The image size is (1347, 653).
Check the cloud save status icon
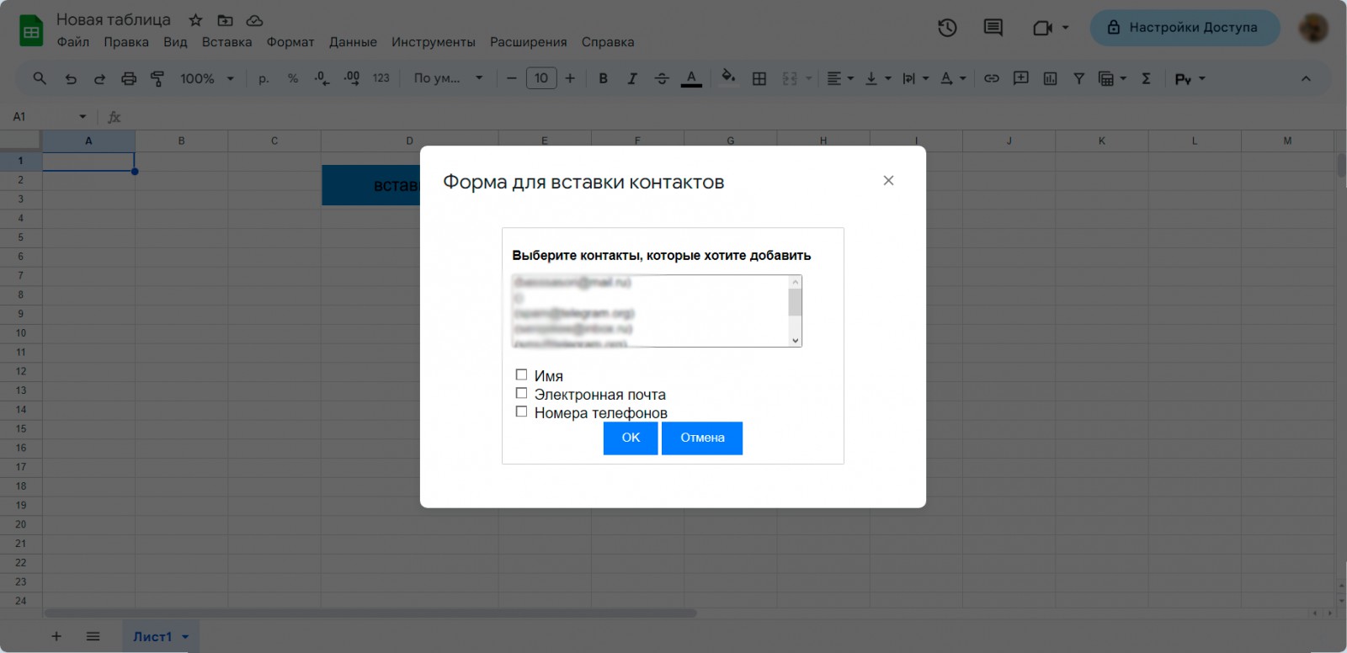(x=254, y=20)
